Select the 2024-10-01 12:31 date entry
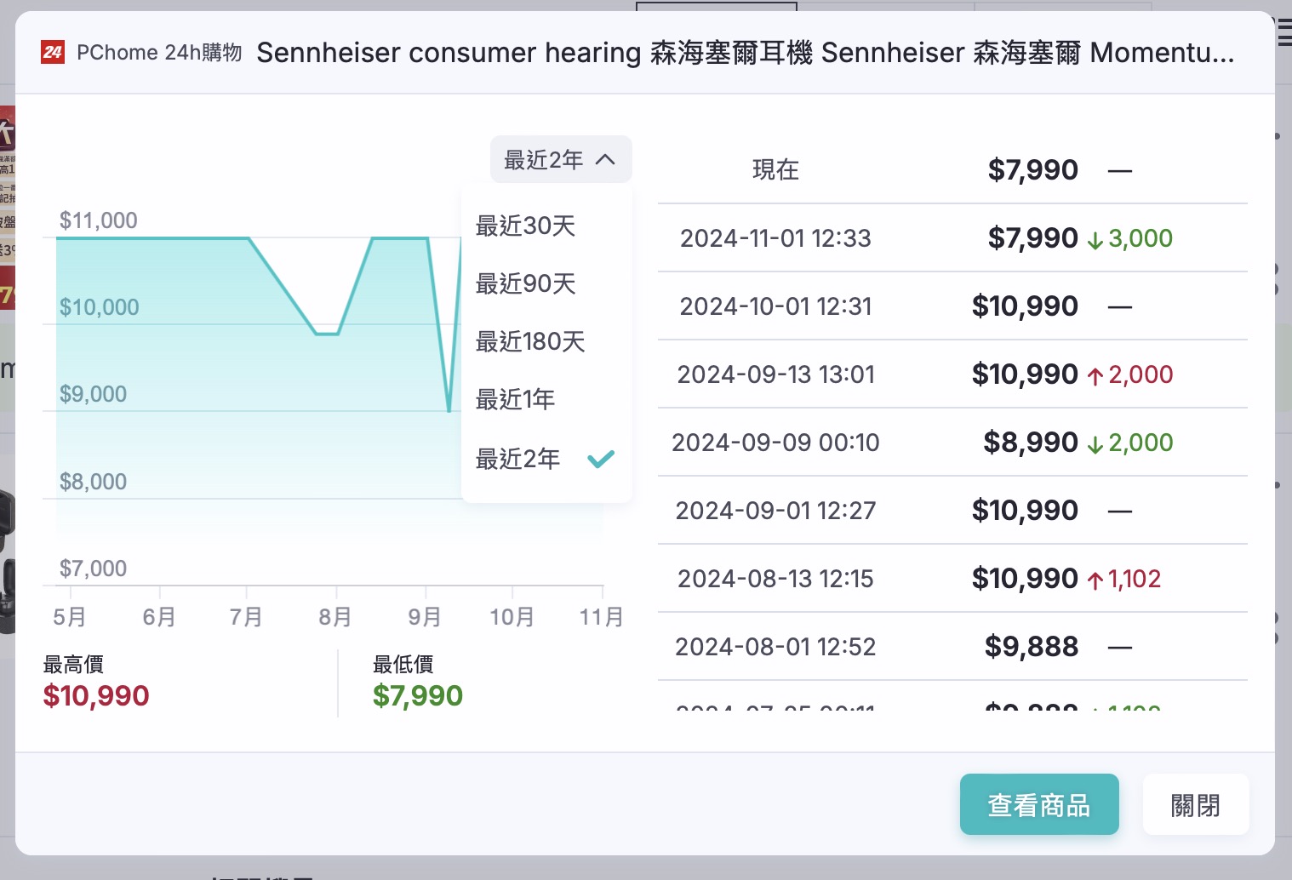 pyautogui.click(x=775, y=306)
